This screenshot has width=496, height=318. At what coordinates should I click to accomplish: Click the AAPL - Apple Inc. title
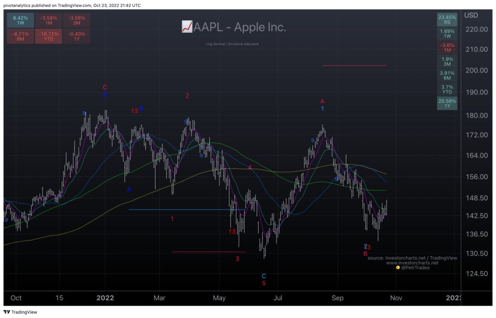pos(239,27)
